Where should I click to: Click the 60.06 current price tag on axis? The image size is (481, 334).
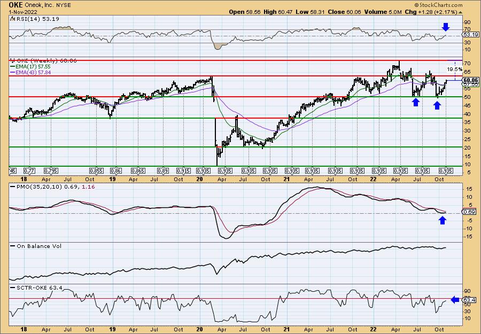pos(470,80)
